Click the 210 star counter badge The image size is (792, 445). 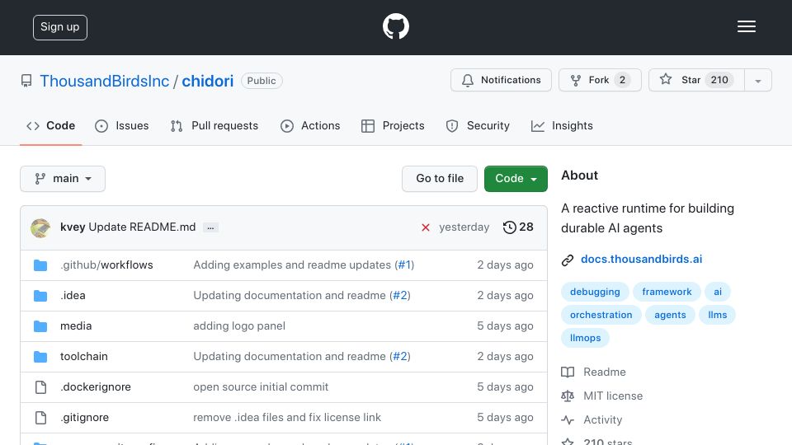[x=719, y=80]
